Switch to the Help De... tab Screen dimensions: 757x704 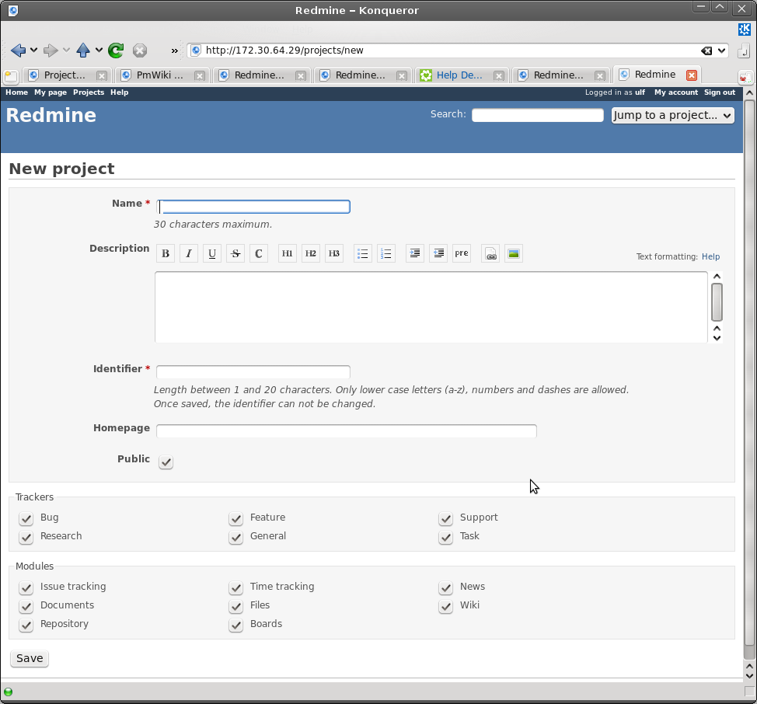462,75
